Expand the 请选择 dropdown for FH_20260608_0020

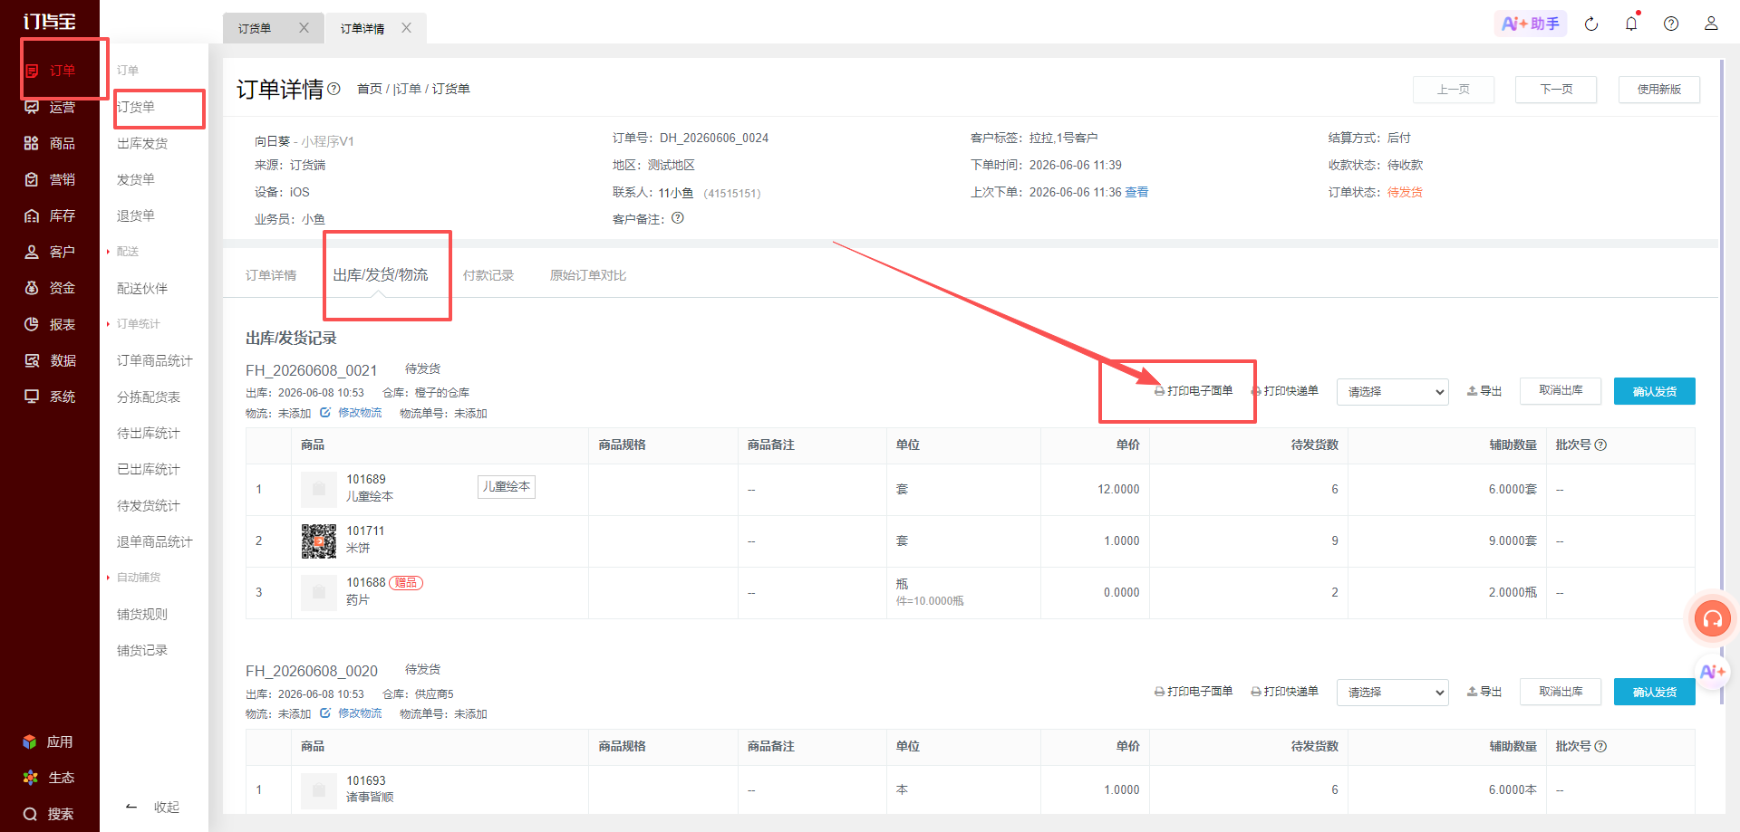pos(1393,693)
